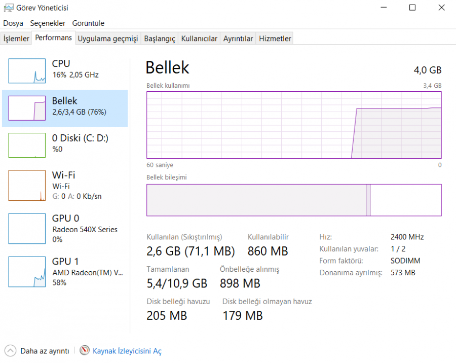Collapse view with Daha az ayrıntı arrow
The image size is (456, 363).
click(x=10, y=350)
